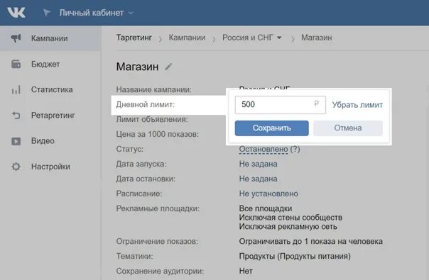Click the (?) help mark next to status
The height and width of the screenshot is (280, 429).
[x=295, y=149]
